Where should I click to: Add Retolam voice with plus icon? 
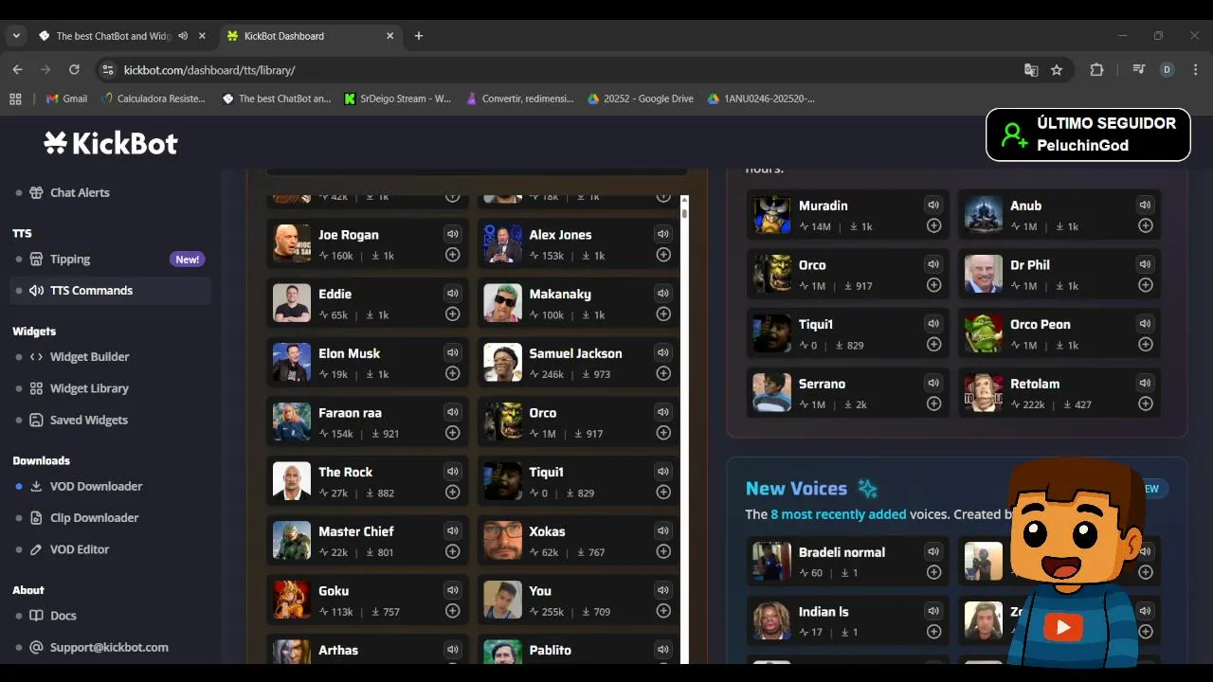coord(1145,404)
